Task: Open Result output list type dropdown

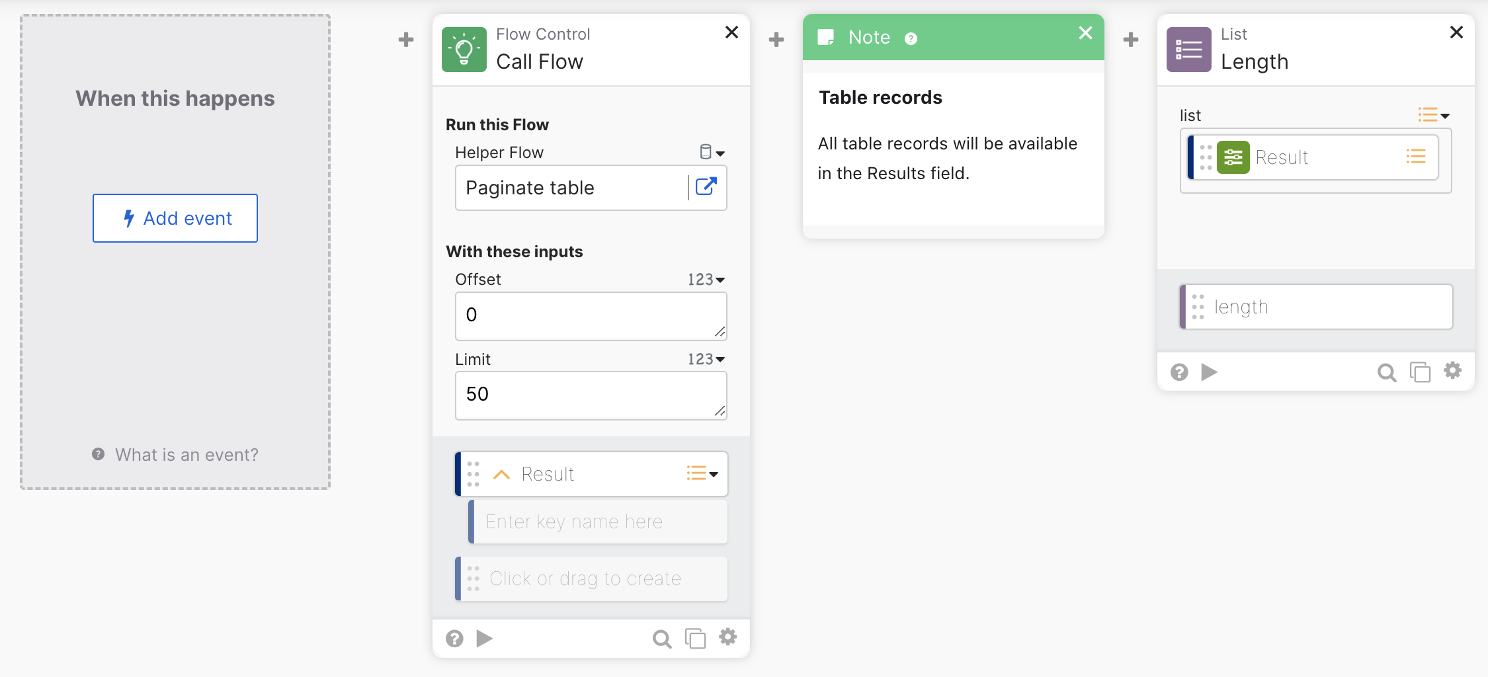Action: (702, 473)
